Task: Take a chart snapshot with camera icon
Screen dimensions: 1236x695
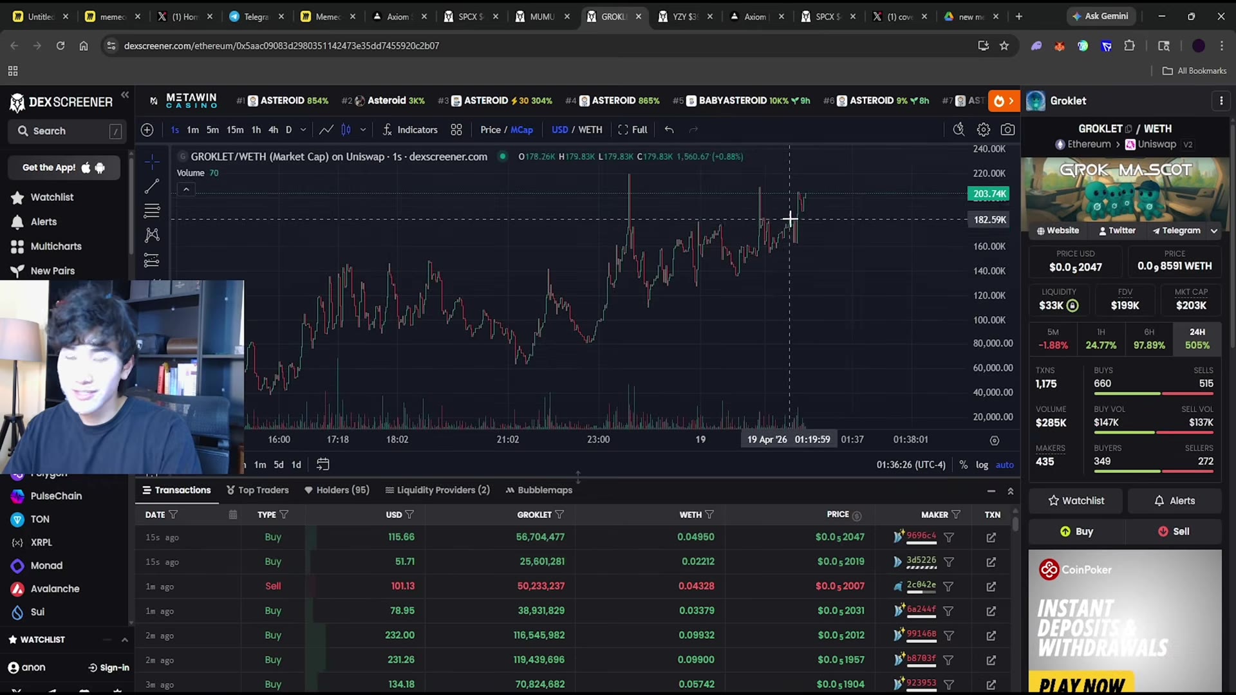Action: pyautogui.click(x=1007, y=130)
